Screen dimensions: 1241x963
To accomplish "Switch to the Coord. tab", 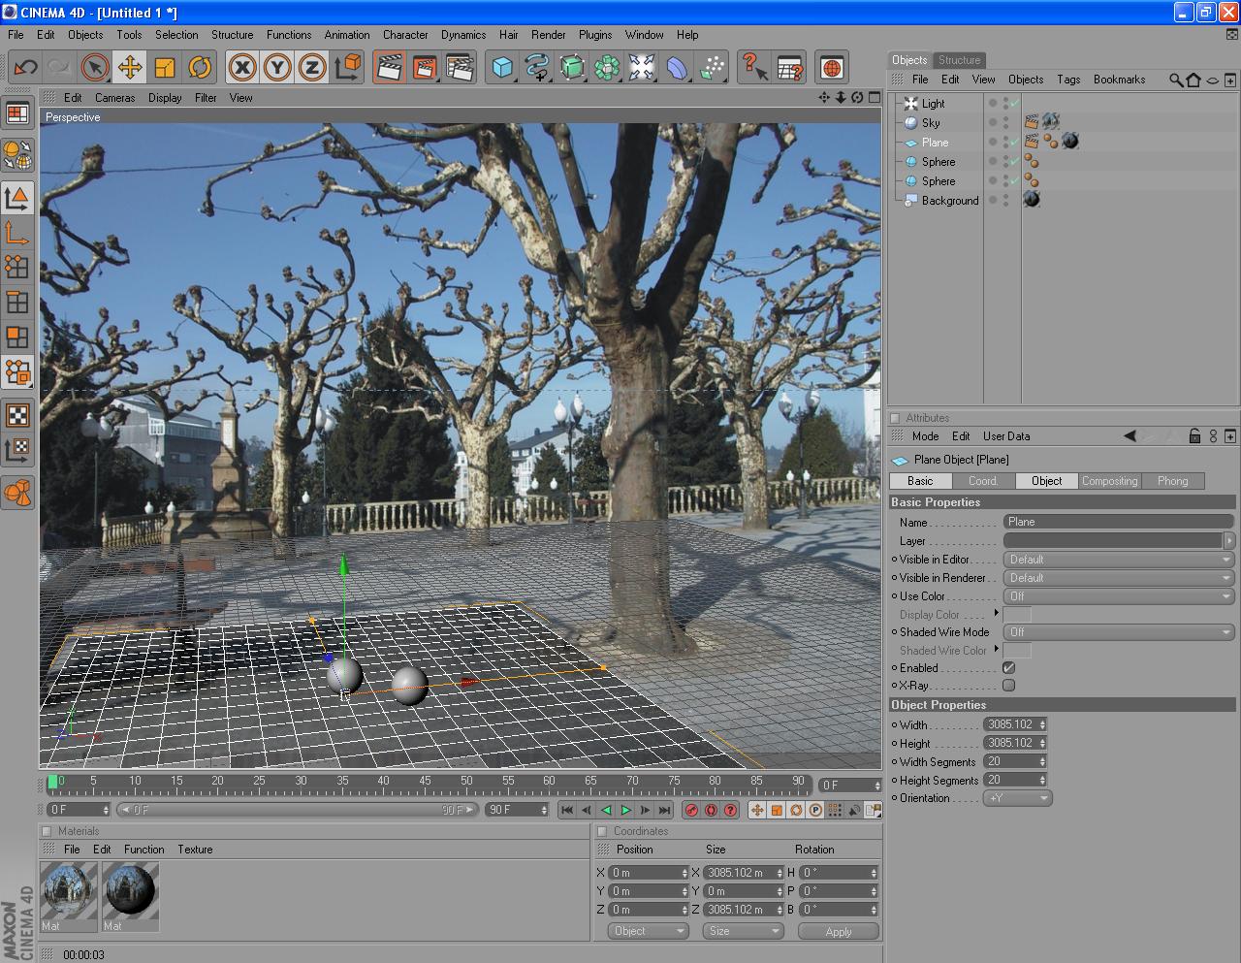I will click(x=983, y=481).
